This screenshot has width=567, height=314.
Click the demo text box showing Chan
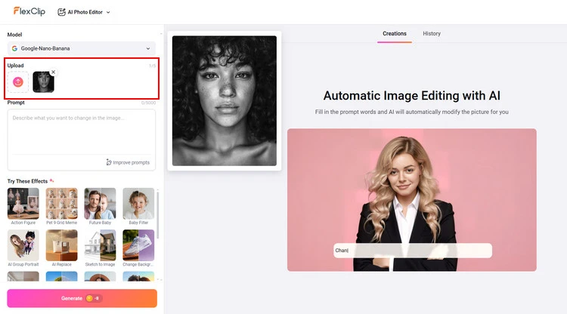click(413, 251)
